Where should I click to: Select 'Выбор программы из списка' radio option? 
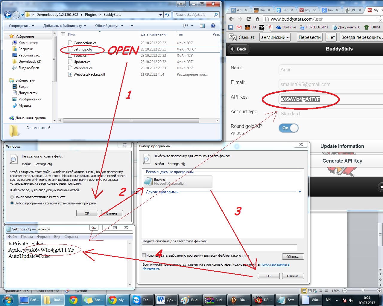coord(12,203)
